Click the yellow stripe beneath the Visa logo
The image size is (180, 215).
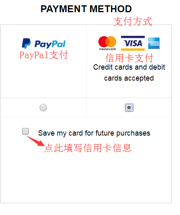pyautogui.click(x=133, y=49)
